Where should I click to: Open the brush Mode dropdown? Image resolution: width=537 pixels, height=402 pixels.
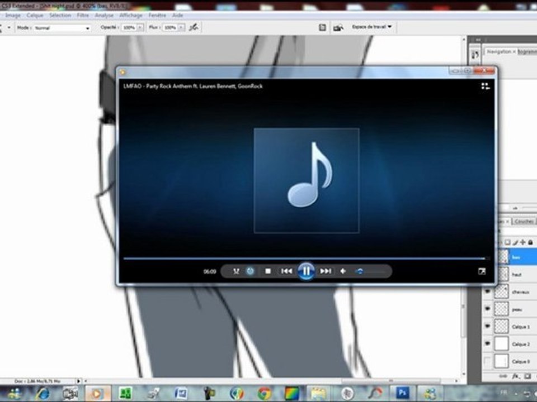pos(62,28)
